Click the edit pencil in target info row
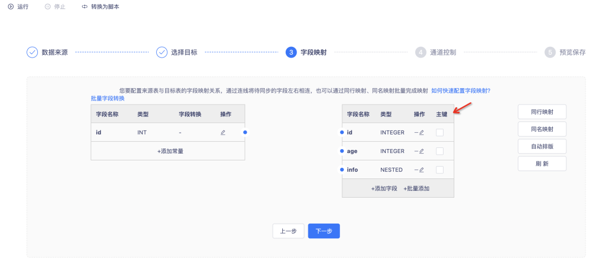611x266 pixels. click(421, 170)
